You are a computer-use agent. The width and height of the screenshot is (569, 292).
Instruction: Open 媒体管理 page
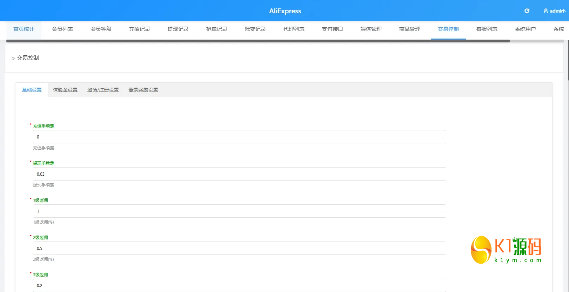(371, 29)
